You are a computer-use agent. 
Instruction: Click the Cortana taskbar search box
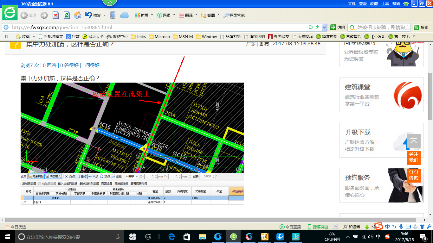69,237
